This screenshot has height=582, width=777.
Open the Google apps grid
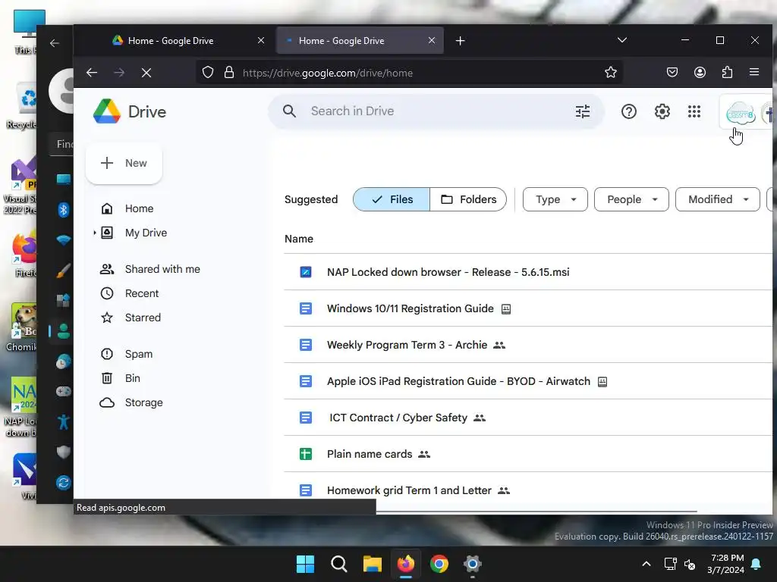click(x=694, y=111)
